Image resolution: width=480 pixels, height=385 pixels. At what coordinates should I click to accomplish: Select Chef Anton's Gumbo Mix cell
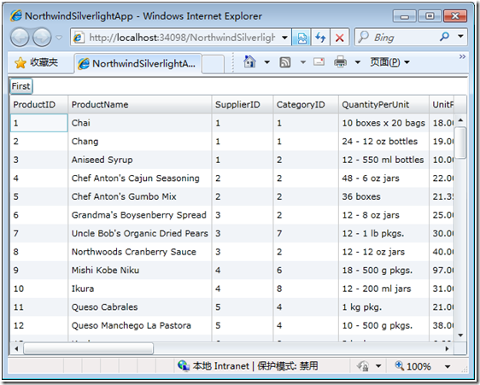point(139,196)
